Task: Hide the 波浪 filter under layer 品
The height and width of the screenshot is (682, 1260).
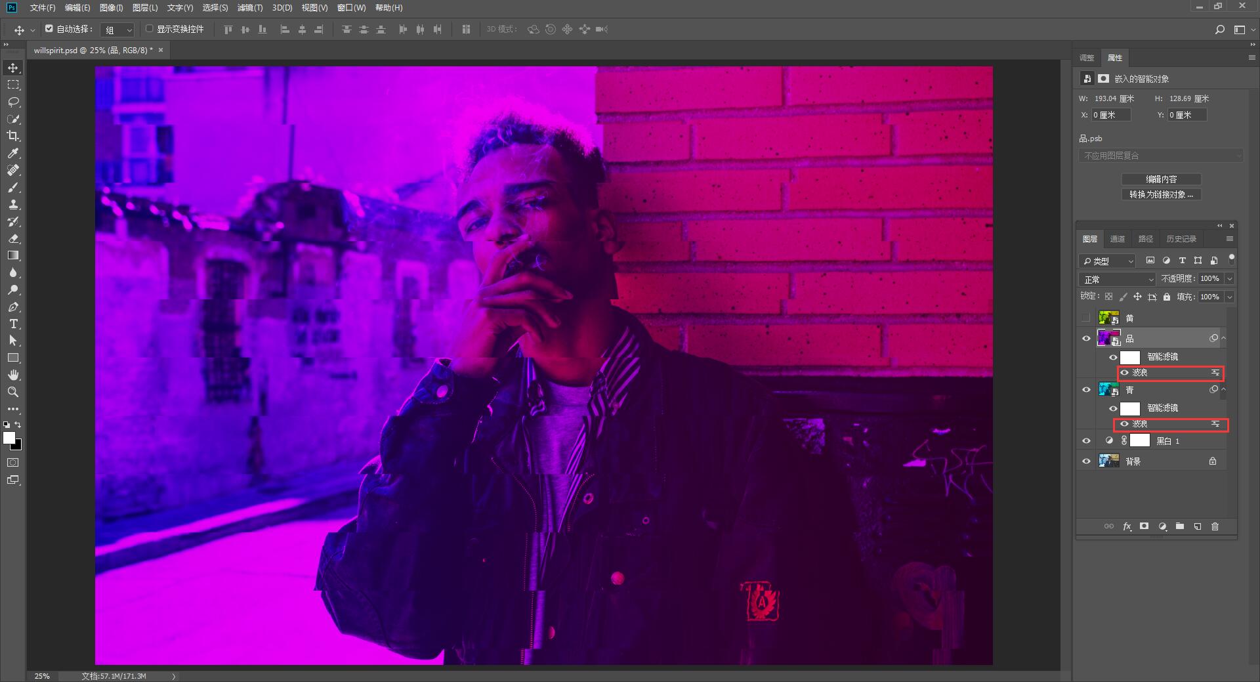Action: pos(1124,373)
